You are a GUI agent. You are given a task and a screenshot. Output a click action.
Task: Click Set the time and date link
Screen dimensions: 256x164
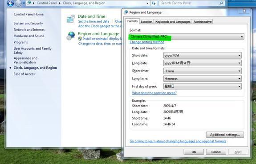(93, 21)
